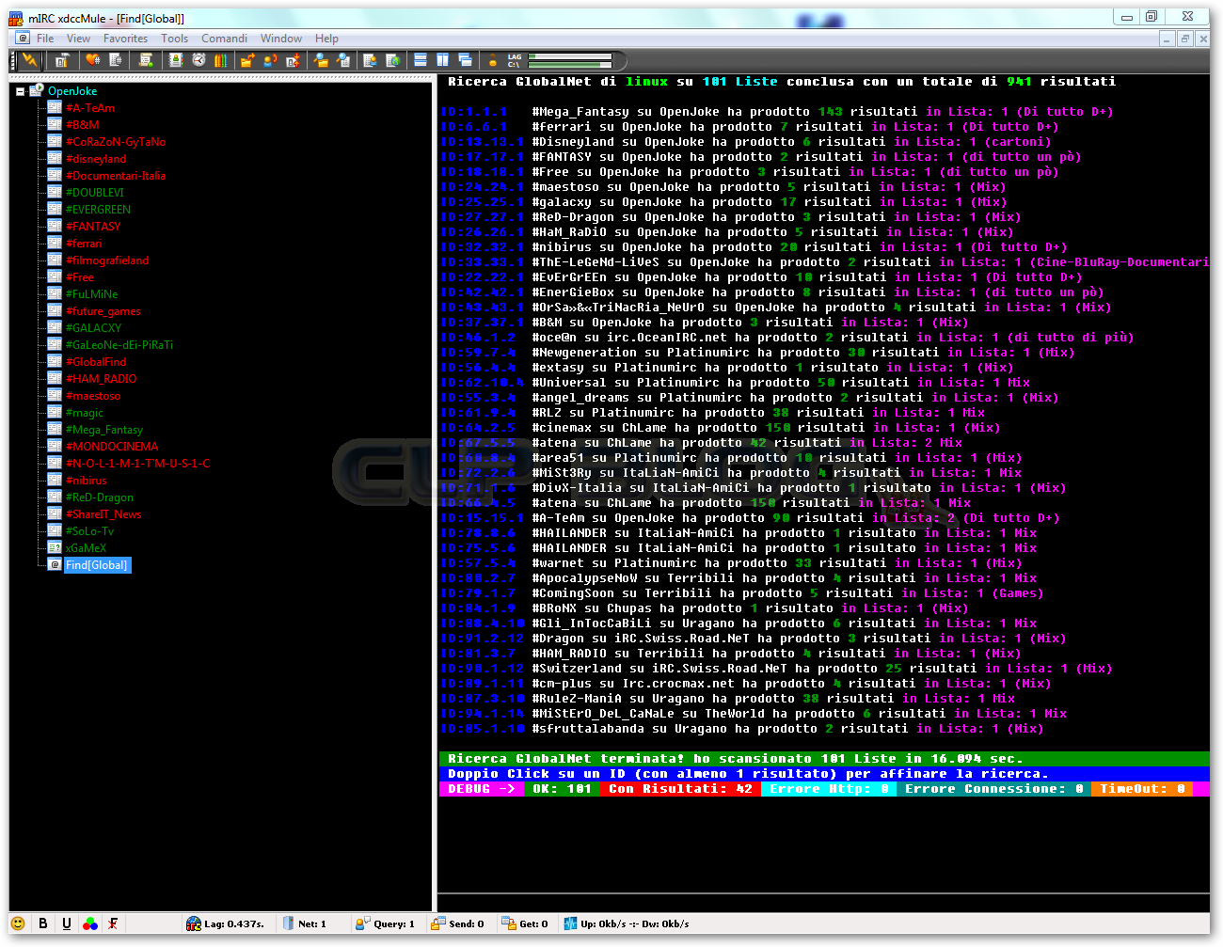Viewport: 1223px width, 947px height.
Task: Click the Connect lightning toolbar icon
Action: point(31,60)
